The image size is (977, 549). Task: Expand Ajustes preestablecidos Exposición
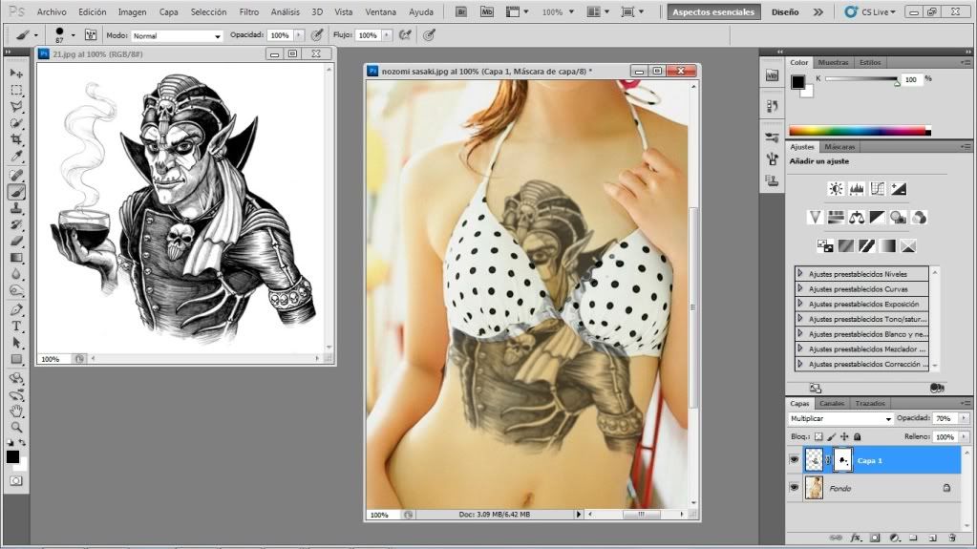(x=800, y=304)
